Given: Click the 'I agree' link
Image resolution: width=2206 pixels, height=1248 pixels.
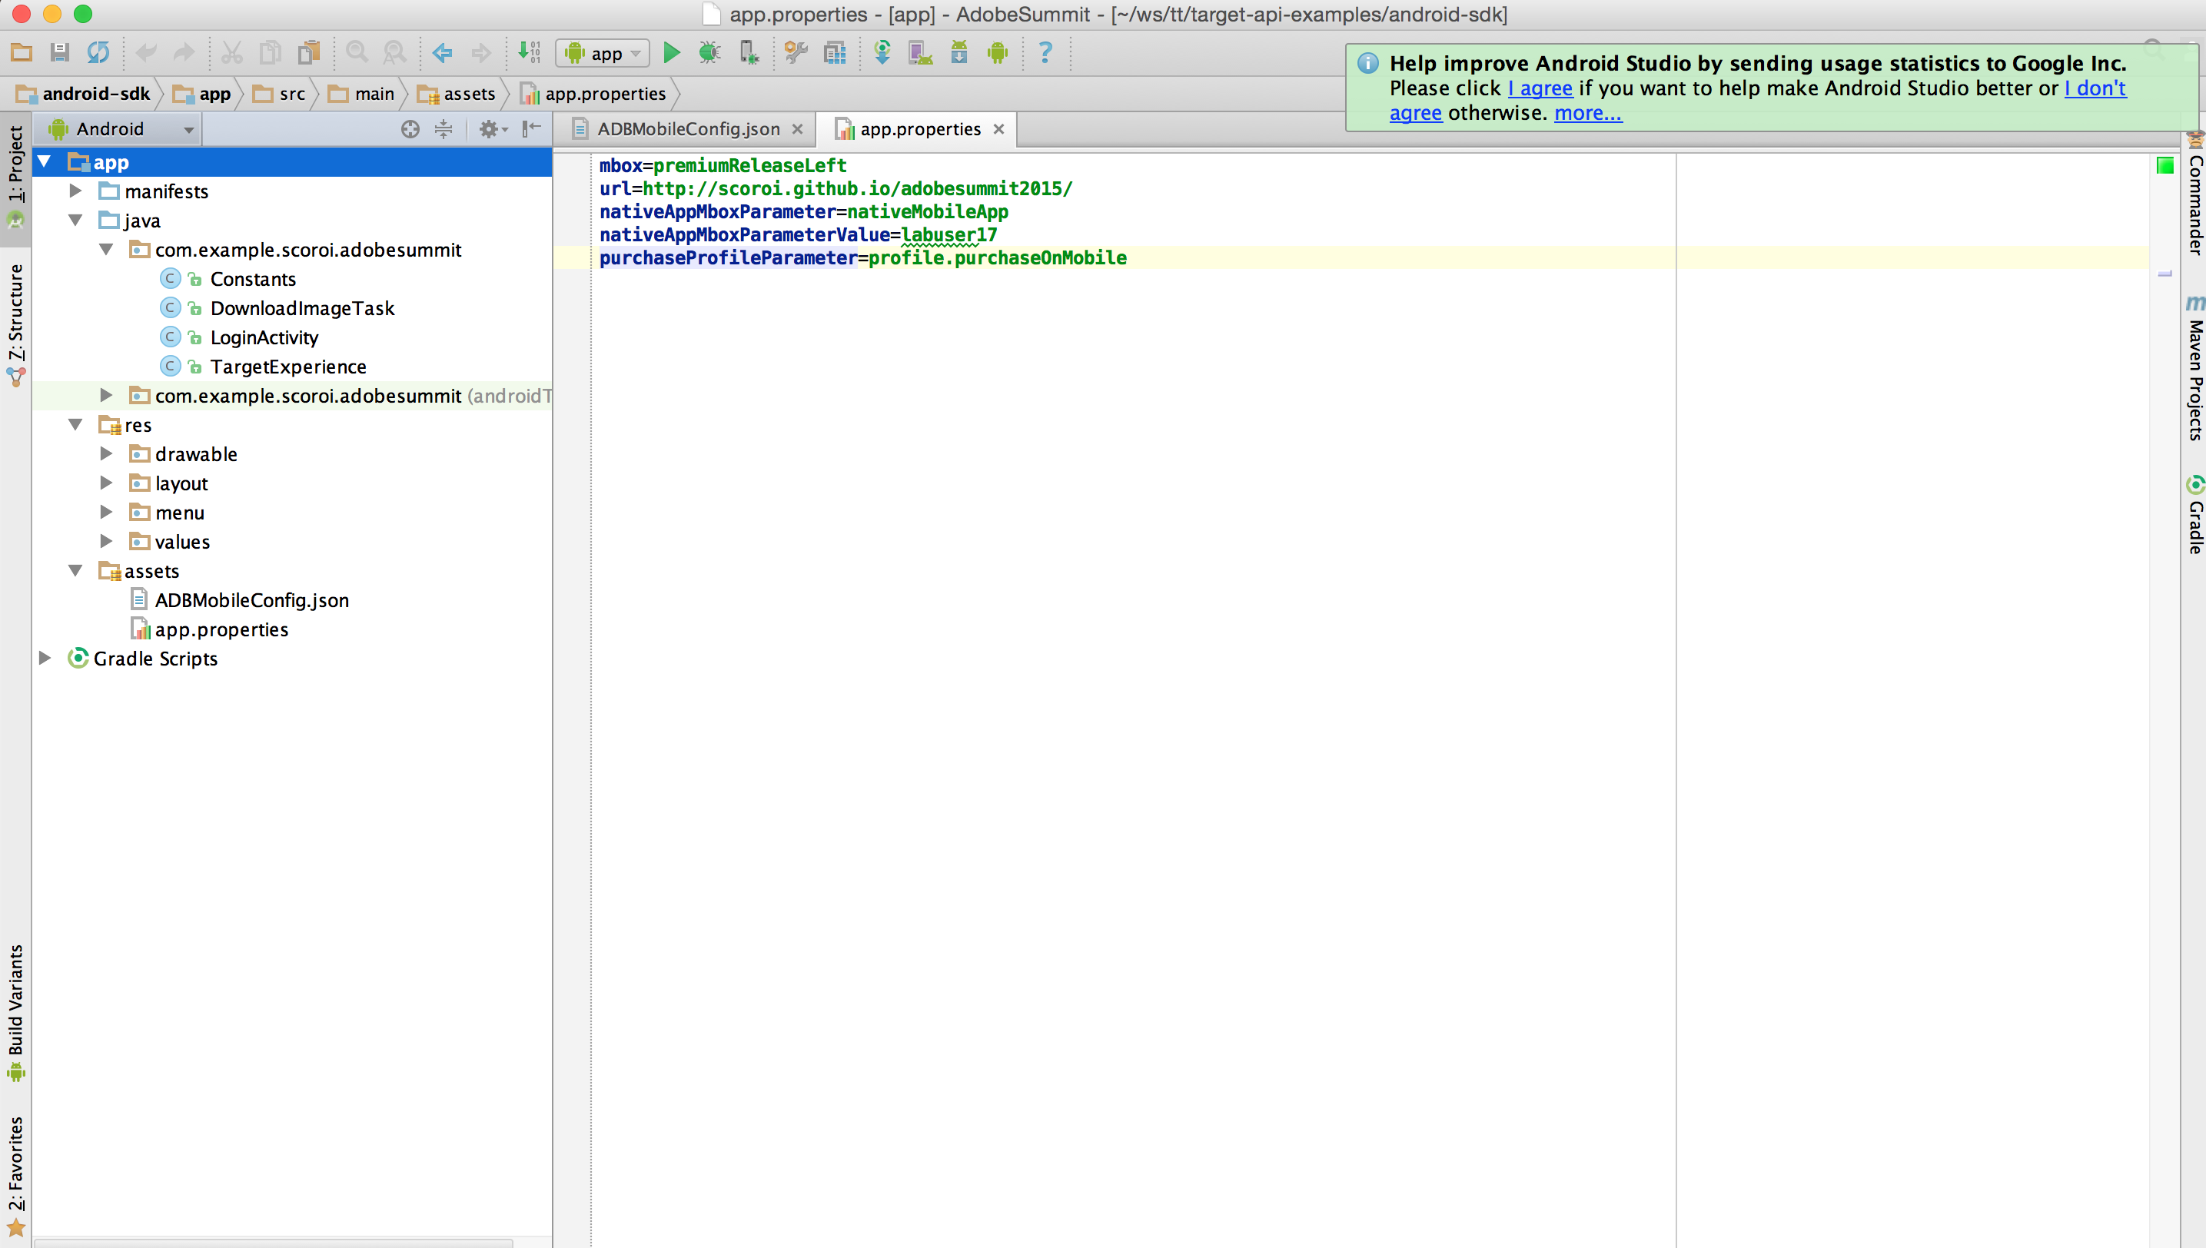Looking at the screenshot, I should tap(1540, 88).
